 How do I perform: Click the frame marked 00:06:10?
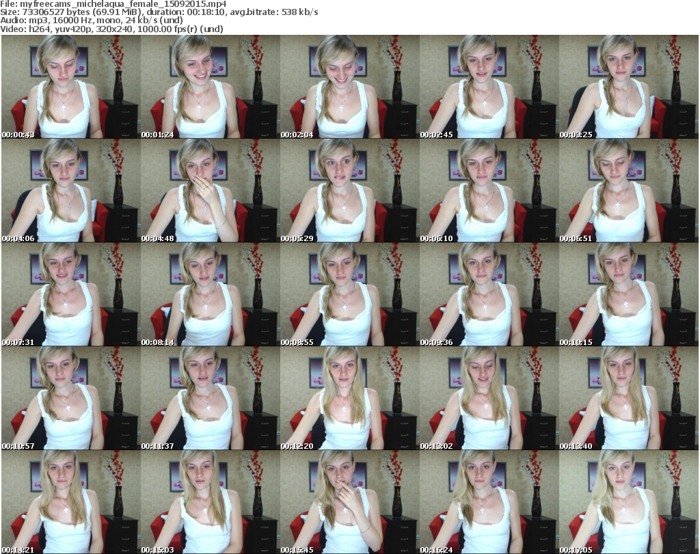tap(489, 191)
